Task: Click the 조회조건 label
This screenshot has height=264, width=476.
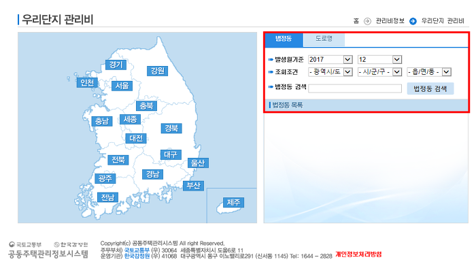Action: pos(286,72)
